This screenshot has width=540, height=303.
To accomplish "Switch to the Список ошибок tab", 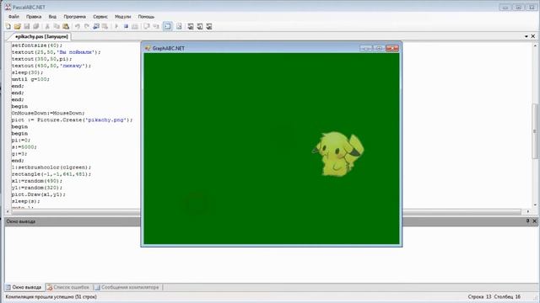I will 68,287.
